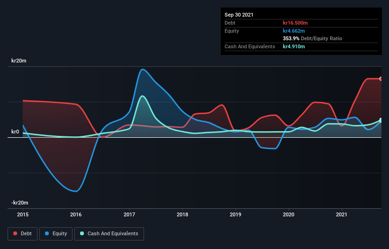Select the 2015 x-axis label

click(23, 214)
